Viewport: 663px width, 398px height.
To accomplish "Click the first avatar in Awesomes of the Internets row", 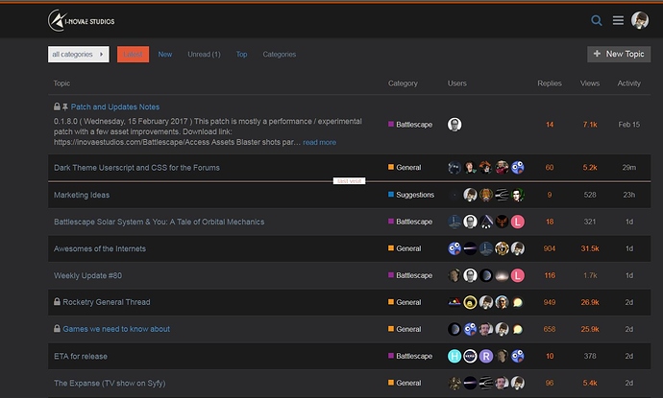I will pos(454,248).
